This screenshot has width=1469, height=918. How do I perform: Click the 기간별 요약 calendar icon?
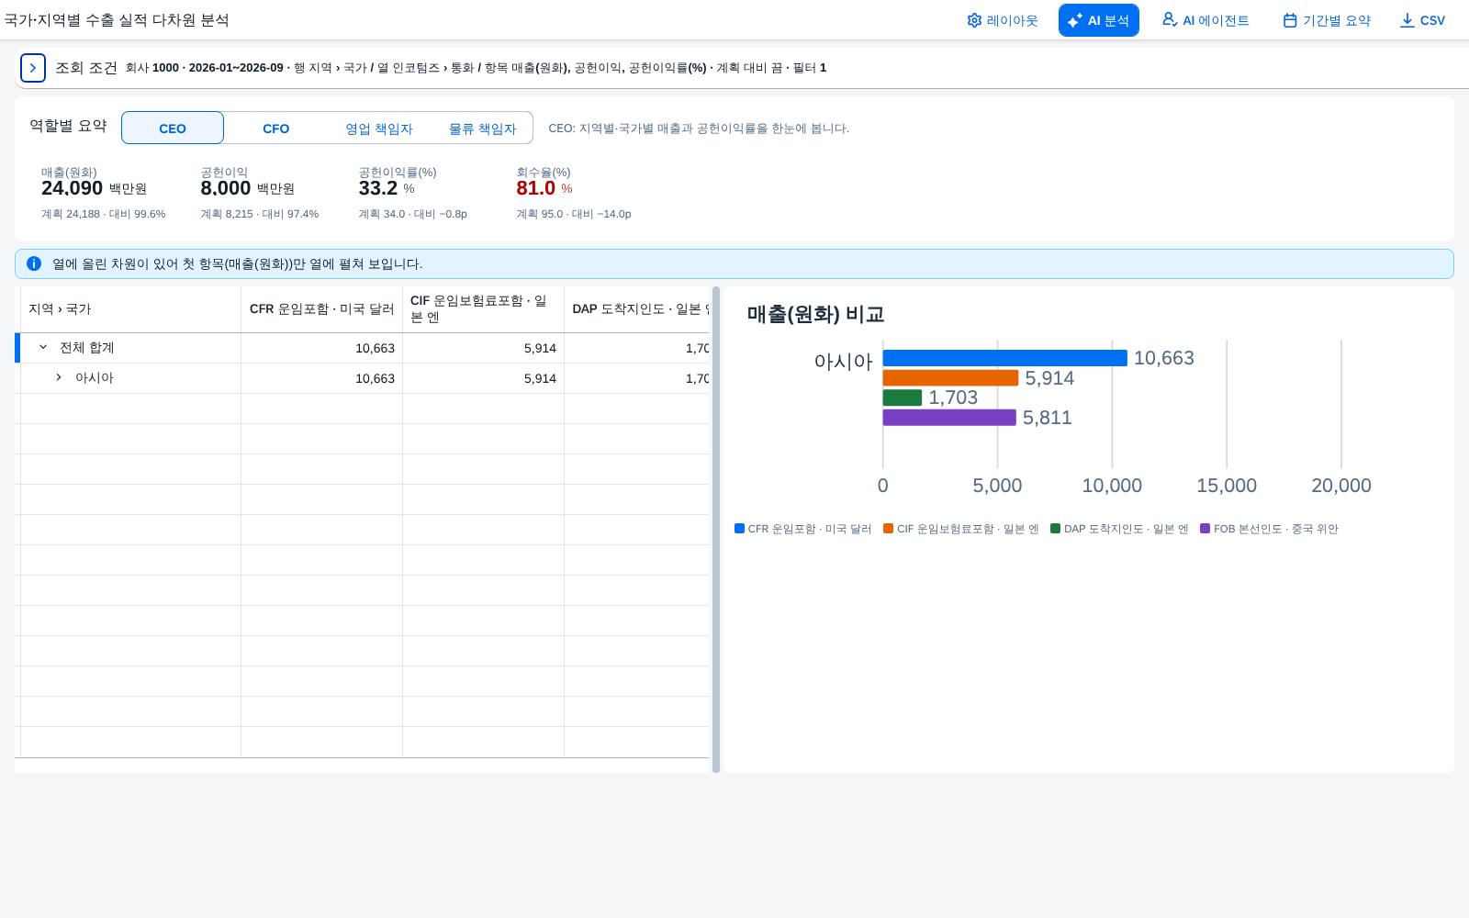[1290, 20]
